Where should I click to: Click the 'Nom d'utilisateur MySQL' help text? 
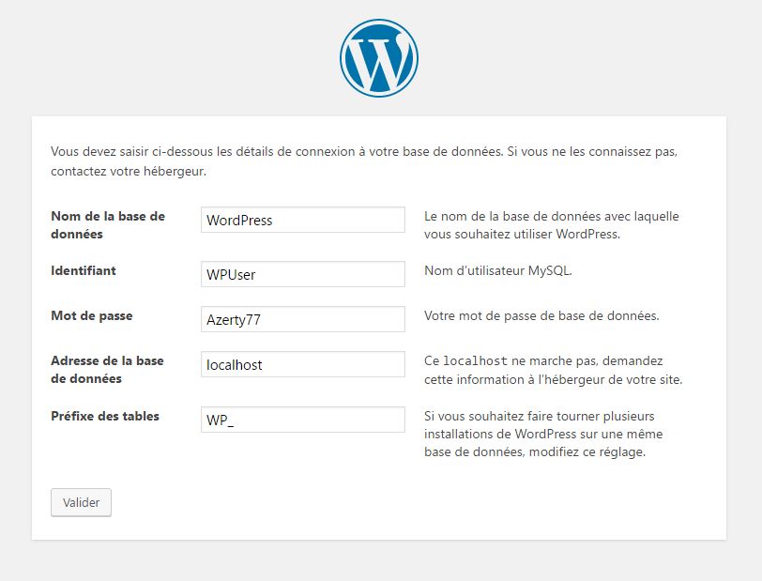click(x=497, y=271)
